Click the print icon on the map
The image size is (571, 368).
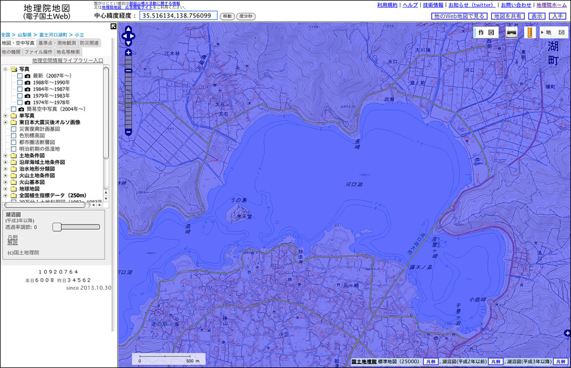[512, 33]
